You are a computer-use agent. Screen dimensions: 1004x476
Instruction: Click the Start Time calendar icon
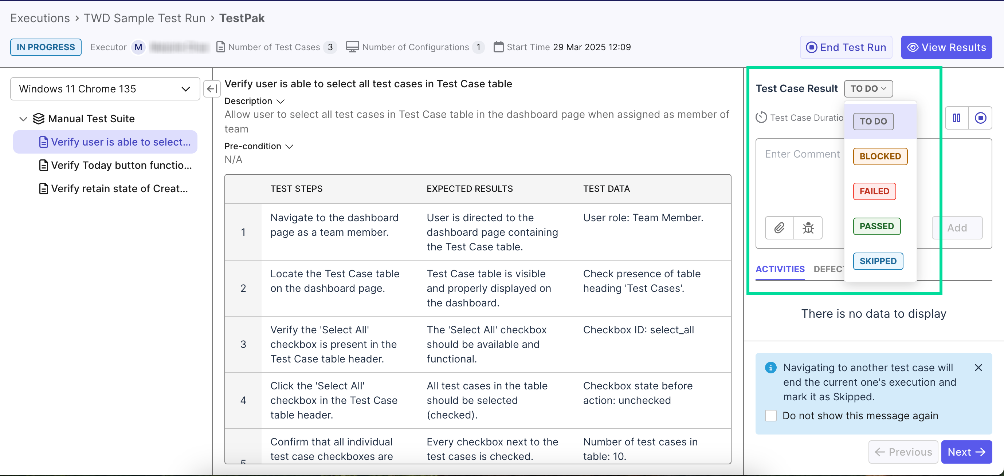tap(498, 47)
